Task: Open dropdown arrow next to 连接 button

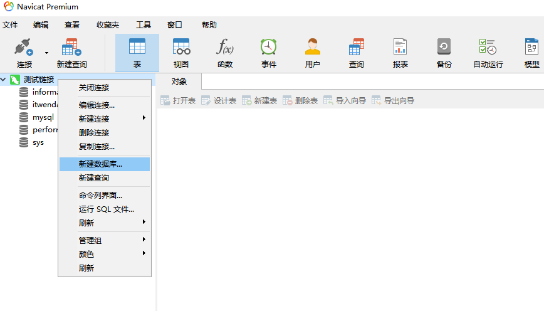Action: [46, 53]
